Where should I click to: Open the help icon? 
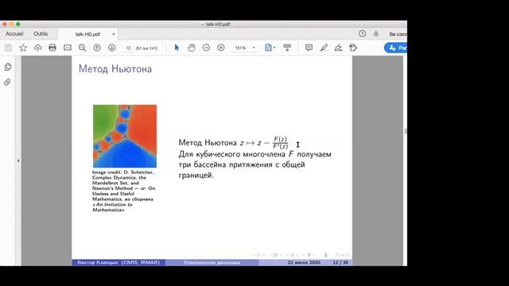(x=363, y=33)
